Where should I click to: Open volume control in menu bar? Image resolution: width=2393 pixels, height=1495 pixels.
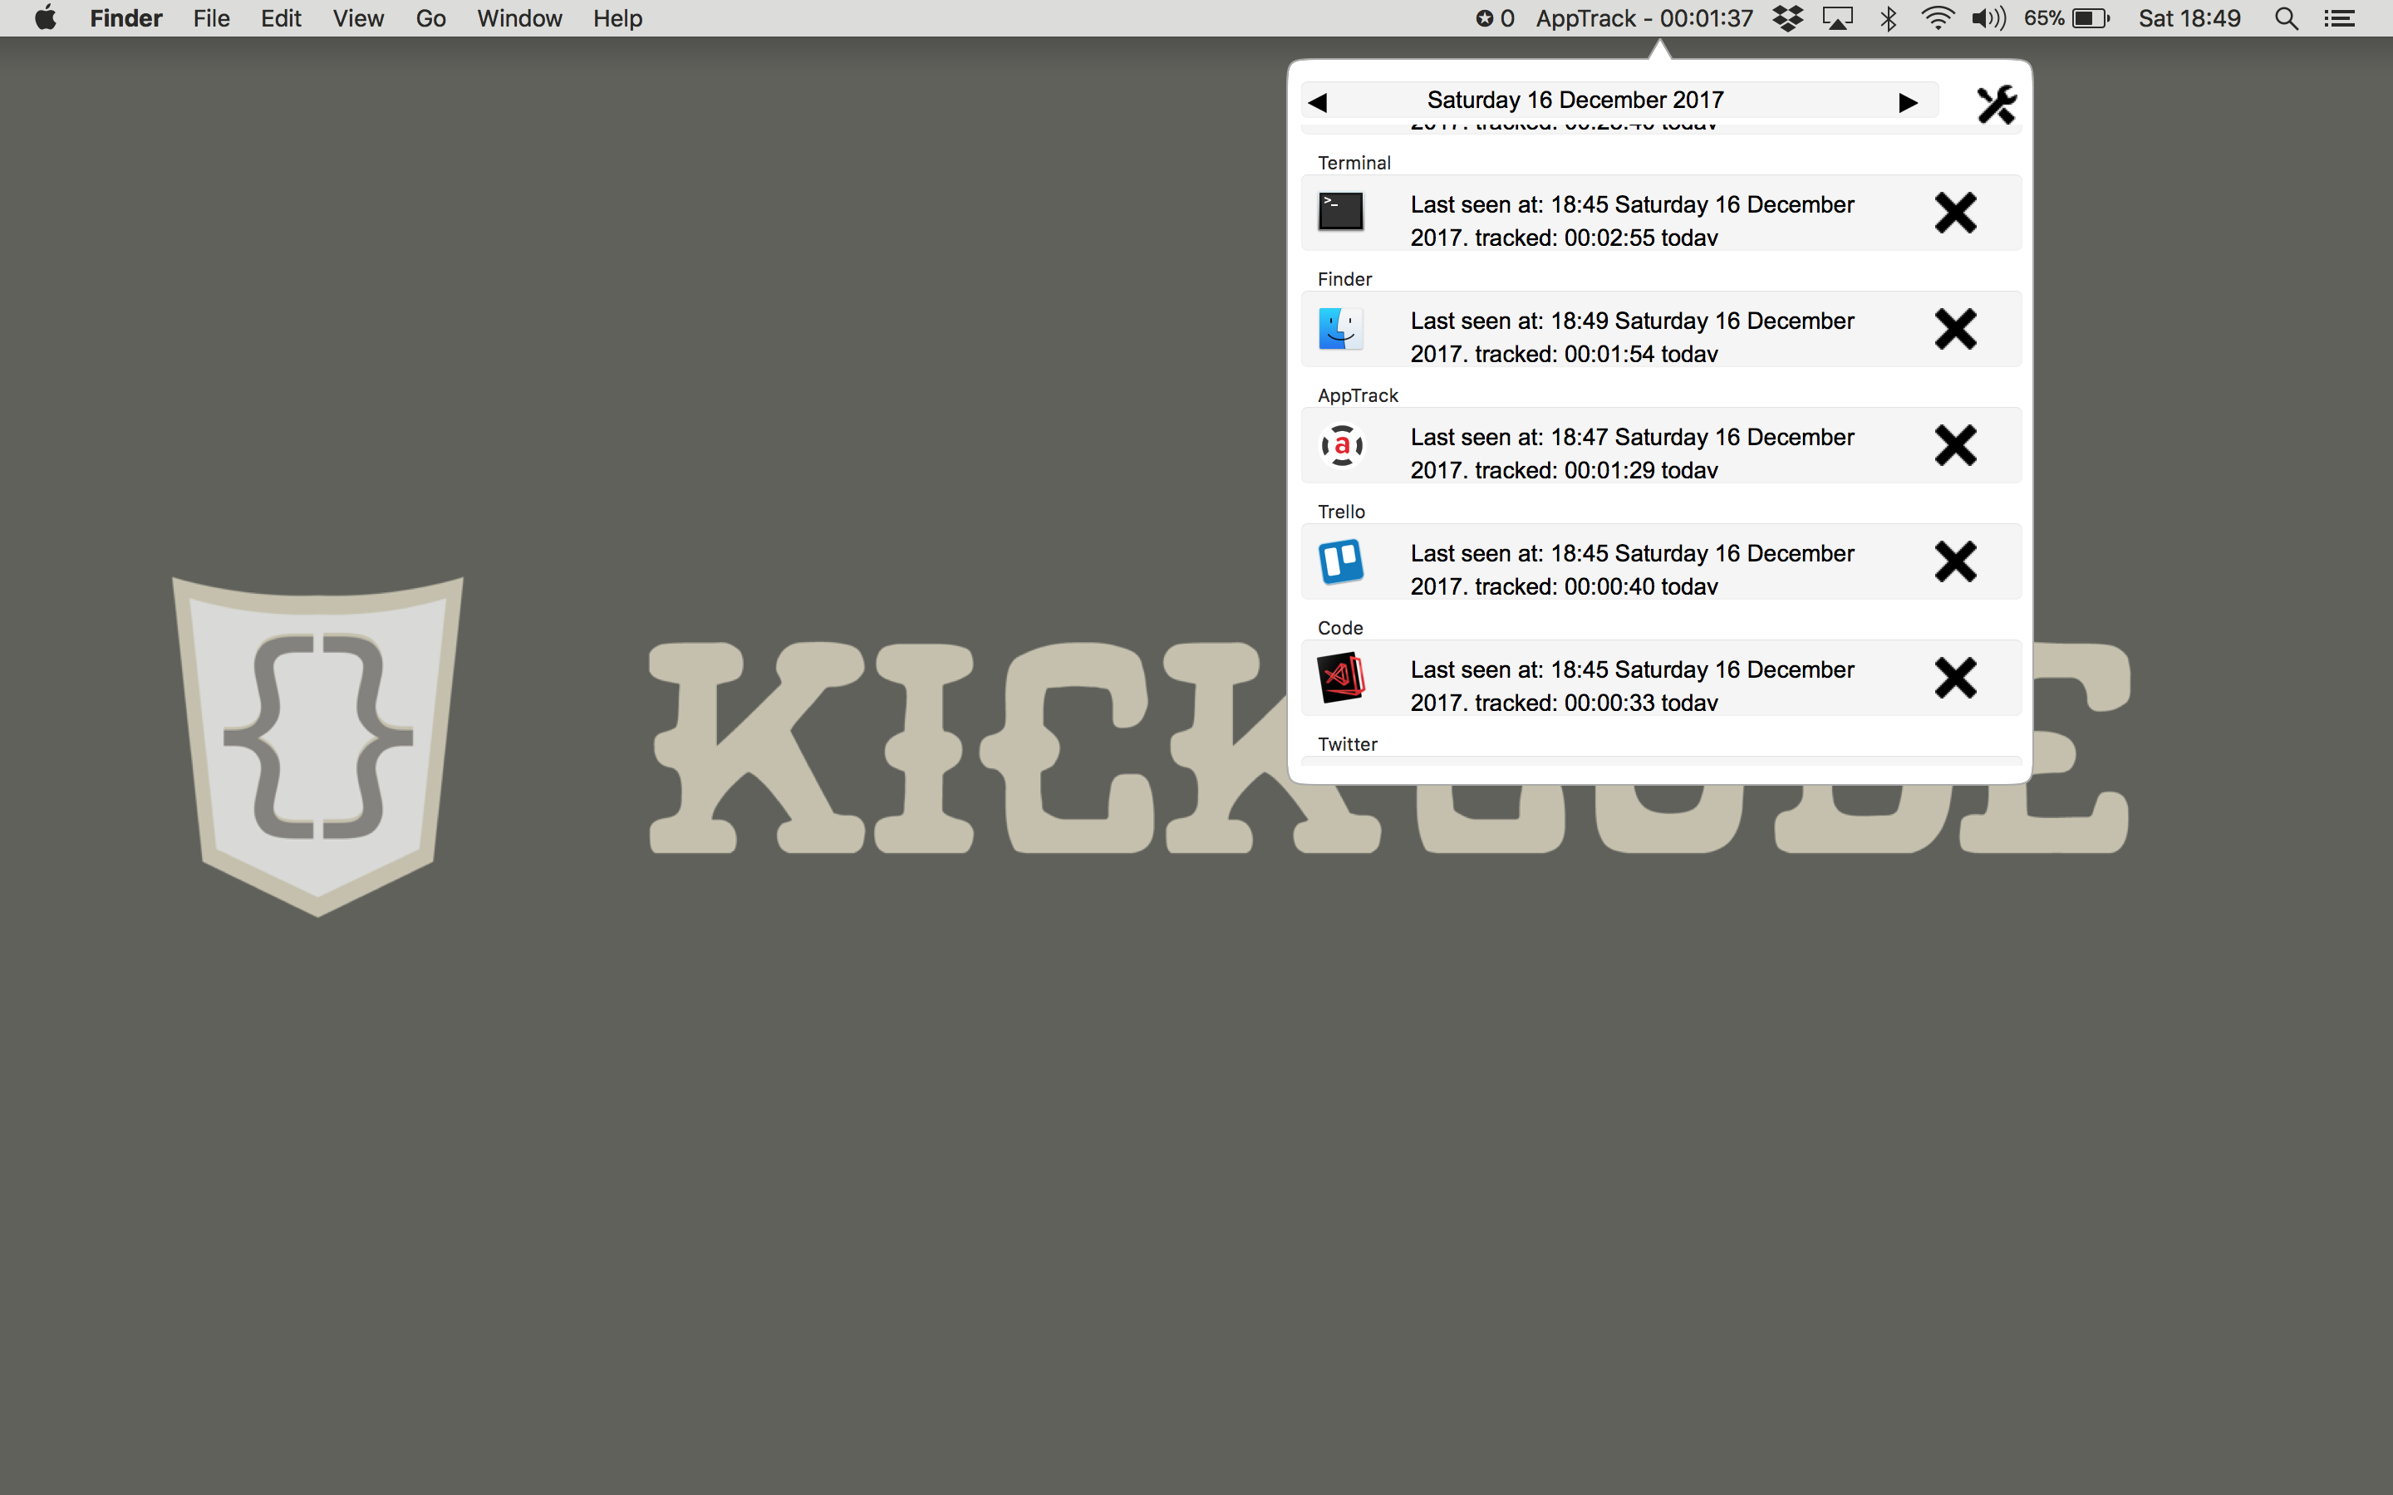1988,19
